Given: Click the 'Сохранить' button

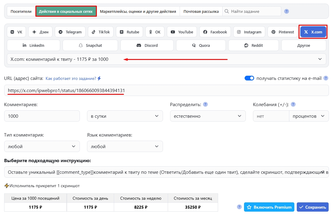Looking at the screenshot, I should [x=313, y=207].
